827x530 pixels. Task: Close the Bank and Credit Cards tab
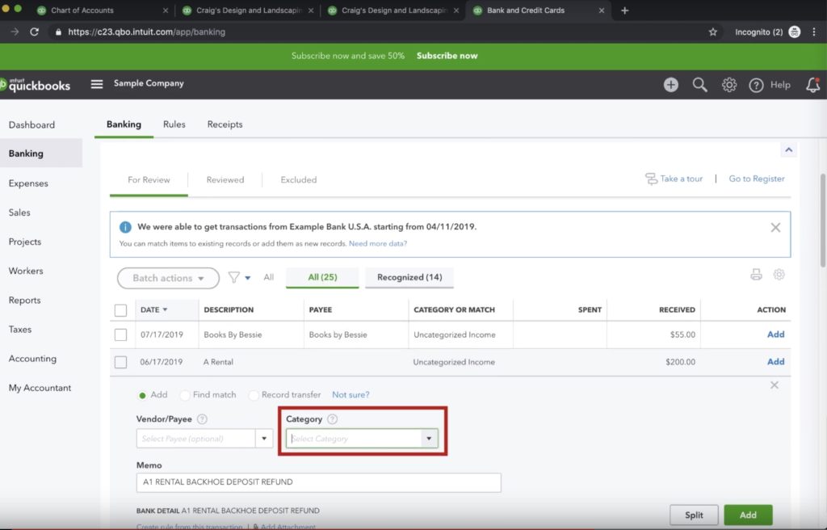click(x=601, y=10)
